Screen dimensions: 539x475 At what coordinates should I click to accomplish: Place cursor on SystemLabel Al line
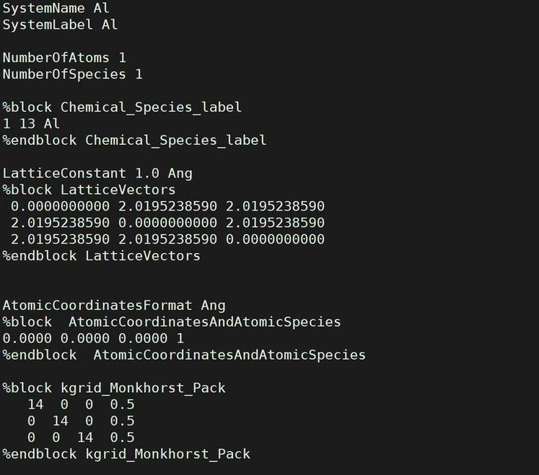click(x=60, y=25)
